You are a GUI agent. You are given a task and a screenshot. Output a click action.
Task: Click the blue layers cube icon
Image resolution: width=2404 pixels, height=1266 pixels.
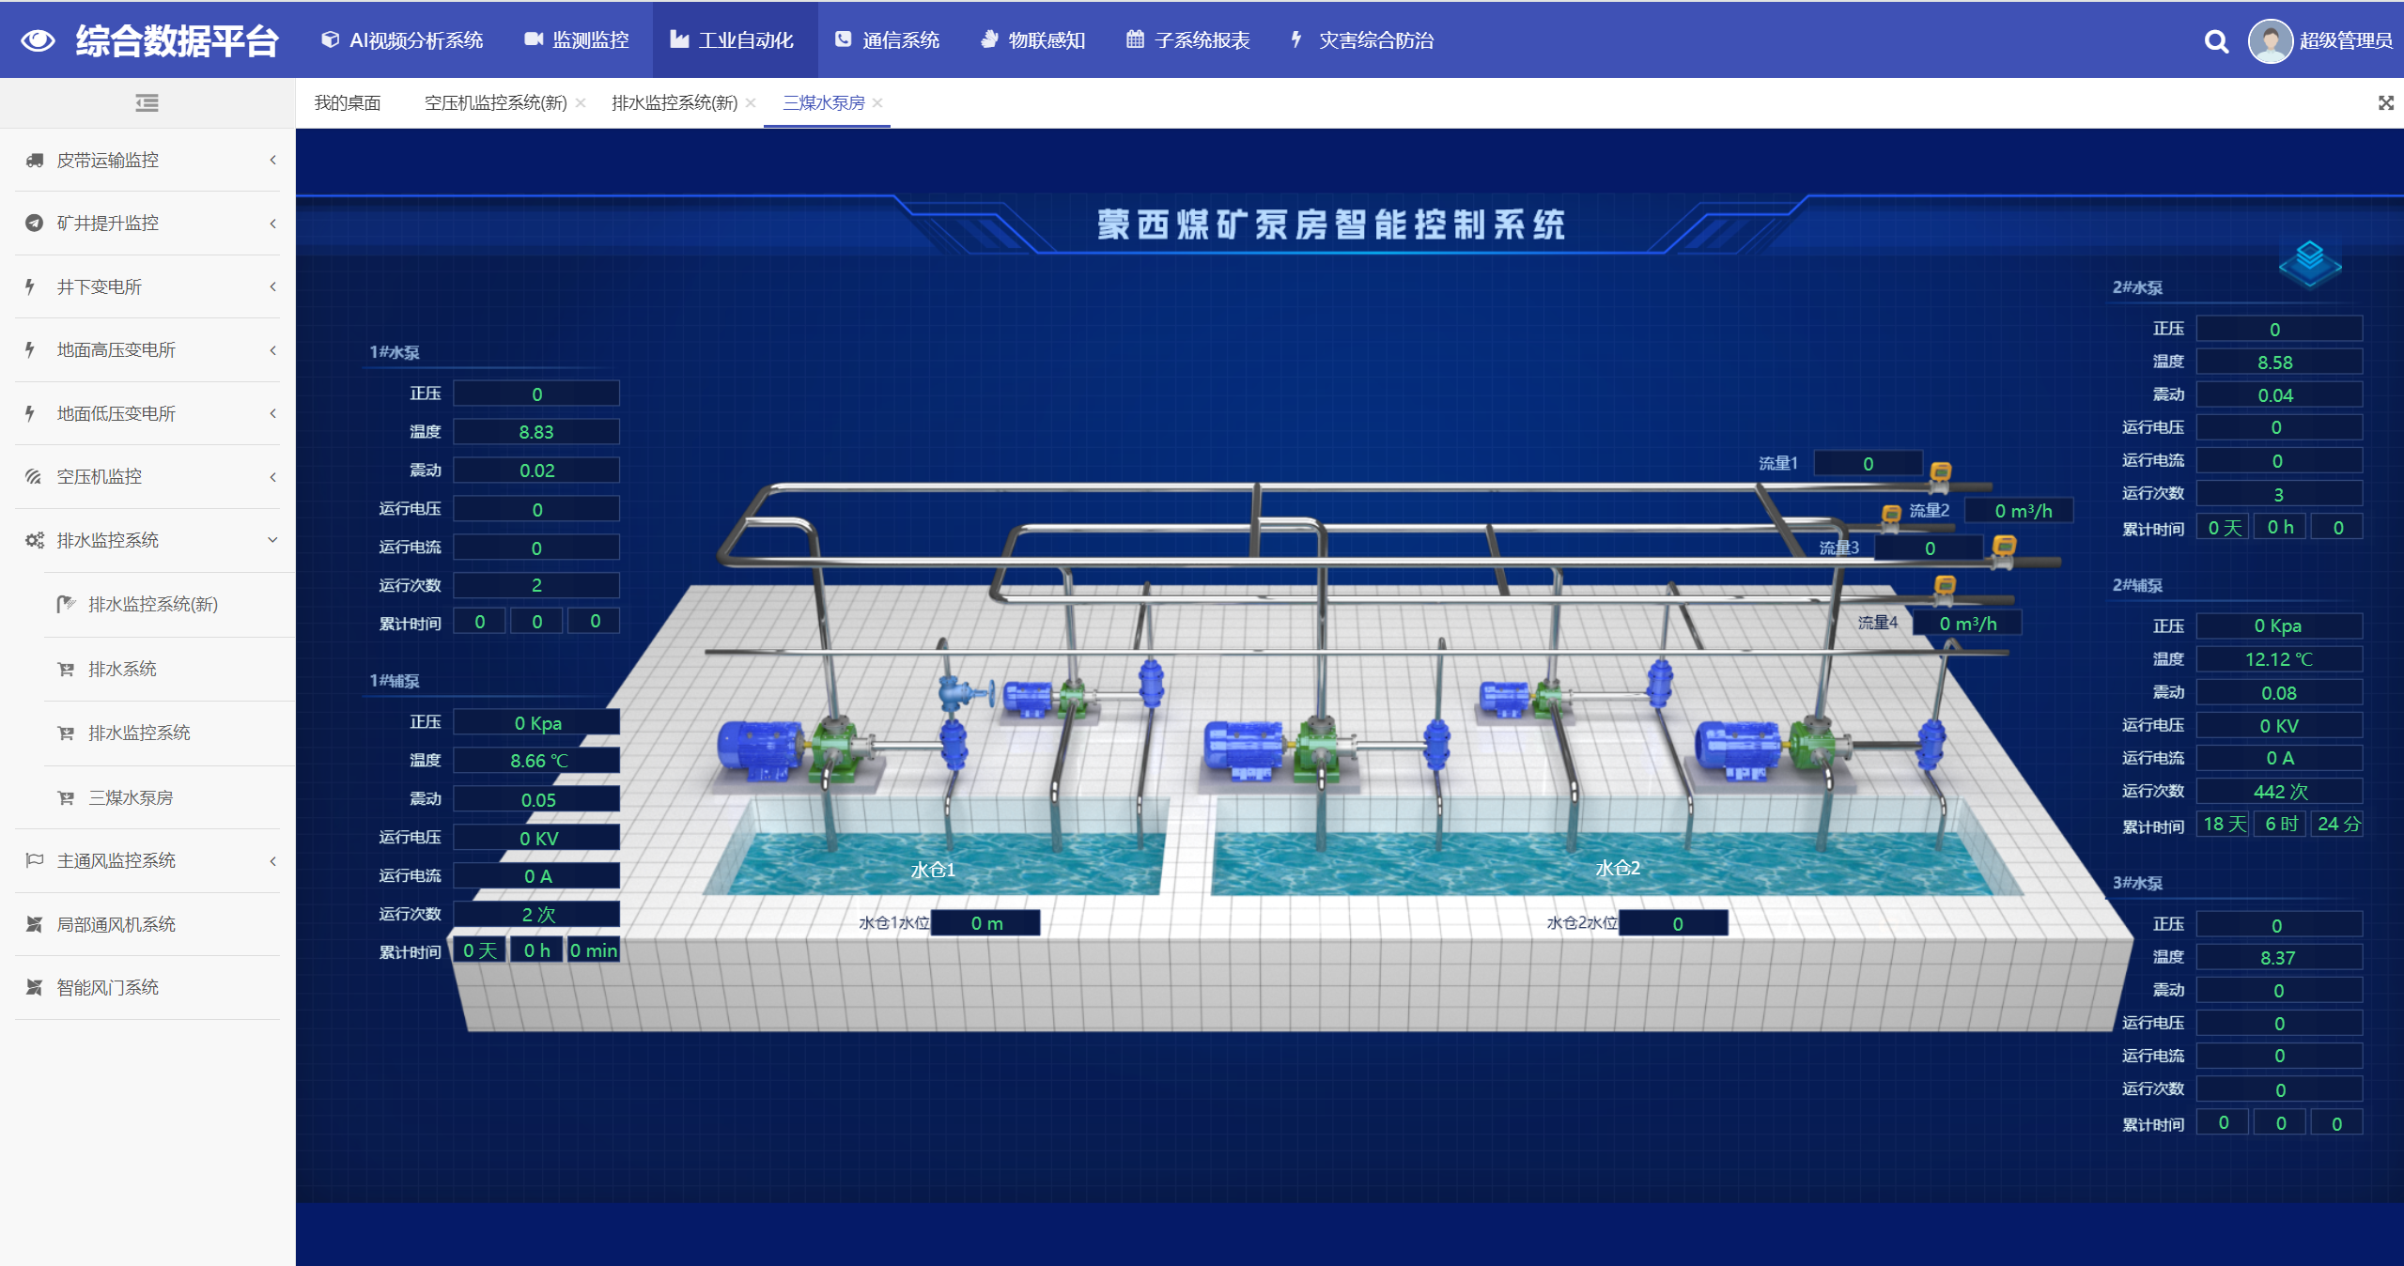(2309, 262)
